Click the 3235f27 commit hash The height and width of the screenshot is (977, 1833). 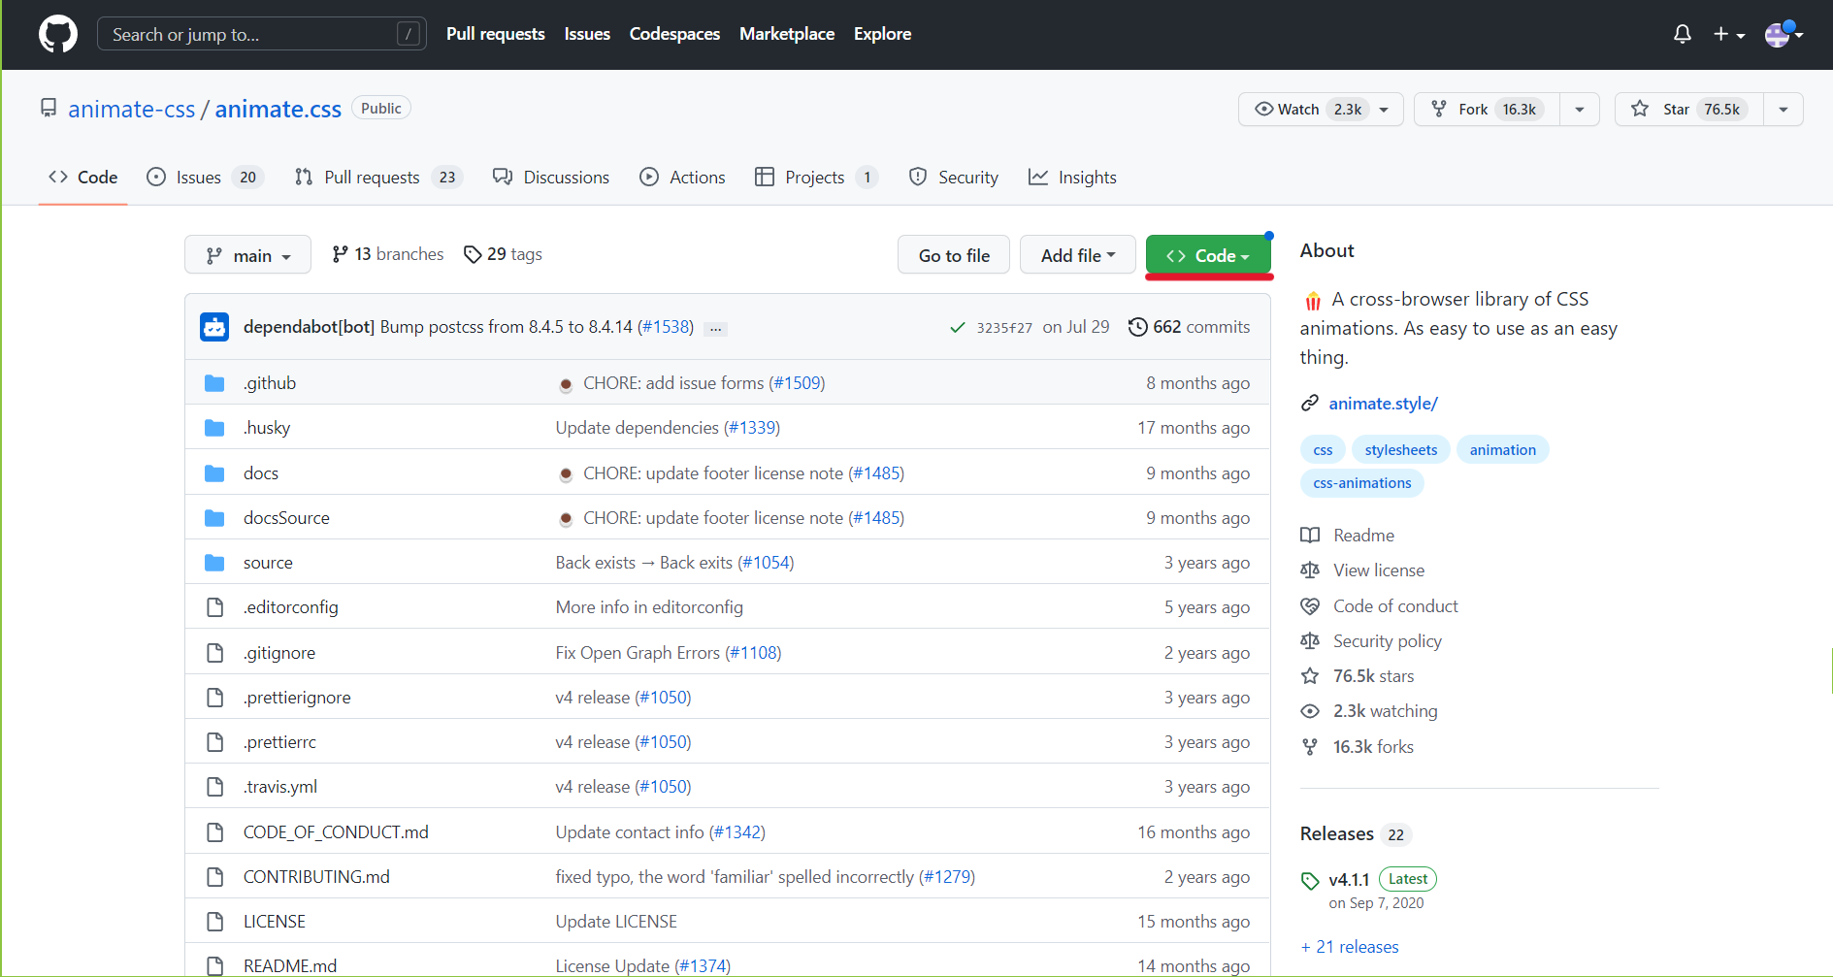pos(1004,328)
